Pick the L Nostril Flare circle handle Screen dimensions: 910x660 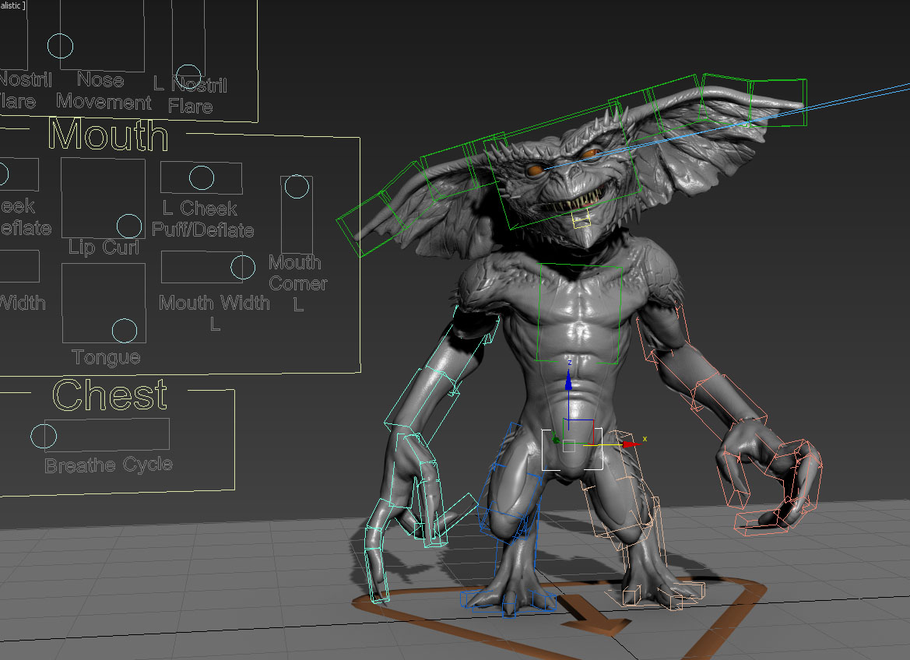(x=188, y=76)
